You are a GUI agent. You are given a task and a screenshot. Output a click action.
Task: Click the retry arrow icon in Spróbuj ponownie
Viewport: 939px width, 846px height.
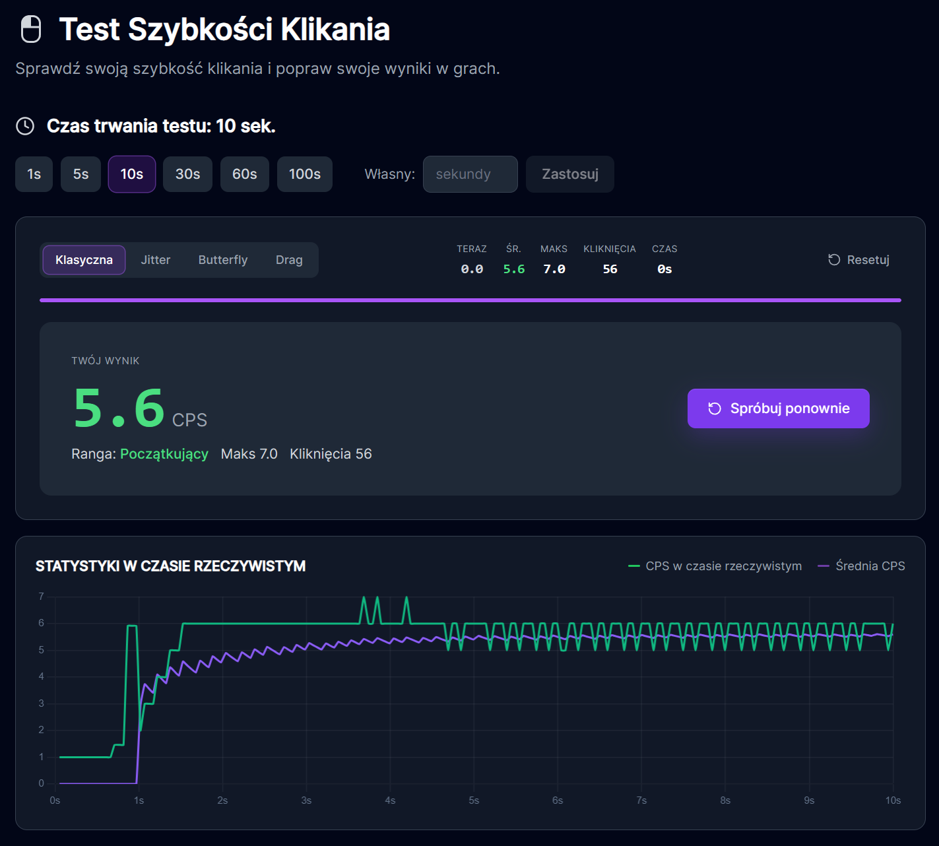tap(715, 408)
